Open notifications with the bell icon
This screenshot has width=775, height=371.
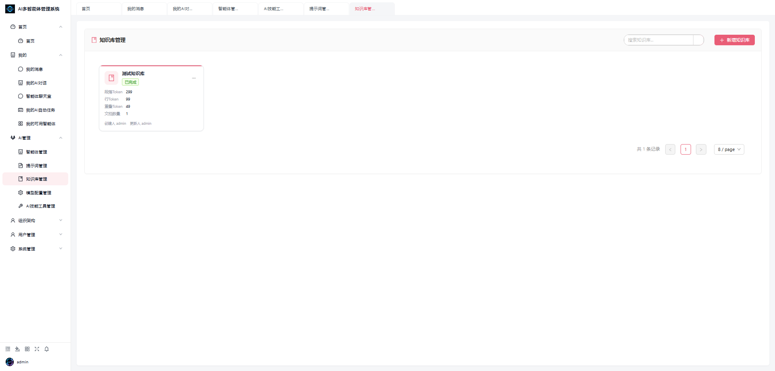46,349
